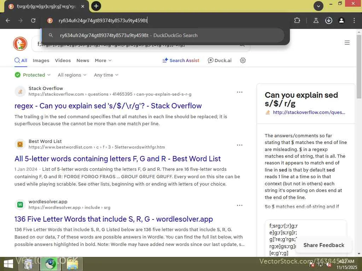Screen dimensions: 362x271
Task: Open the Stack Overflow sed regex result
Action: [x=108, y=106]
